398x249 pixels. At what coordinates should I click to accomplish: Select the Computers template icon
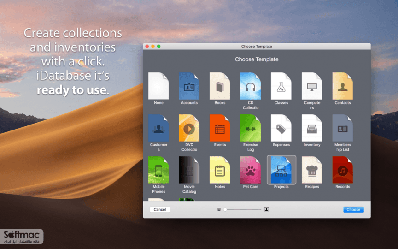point(312,86)
